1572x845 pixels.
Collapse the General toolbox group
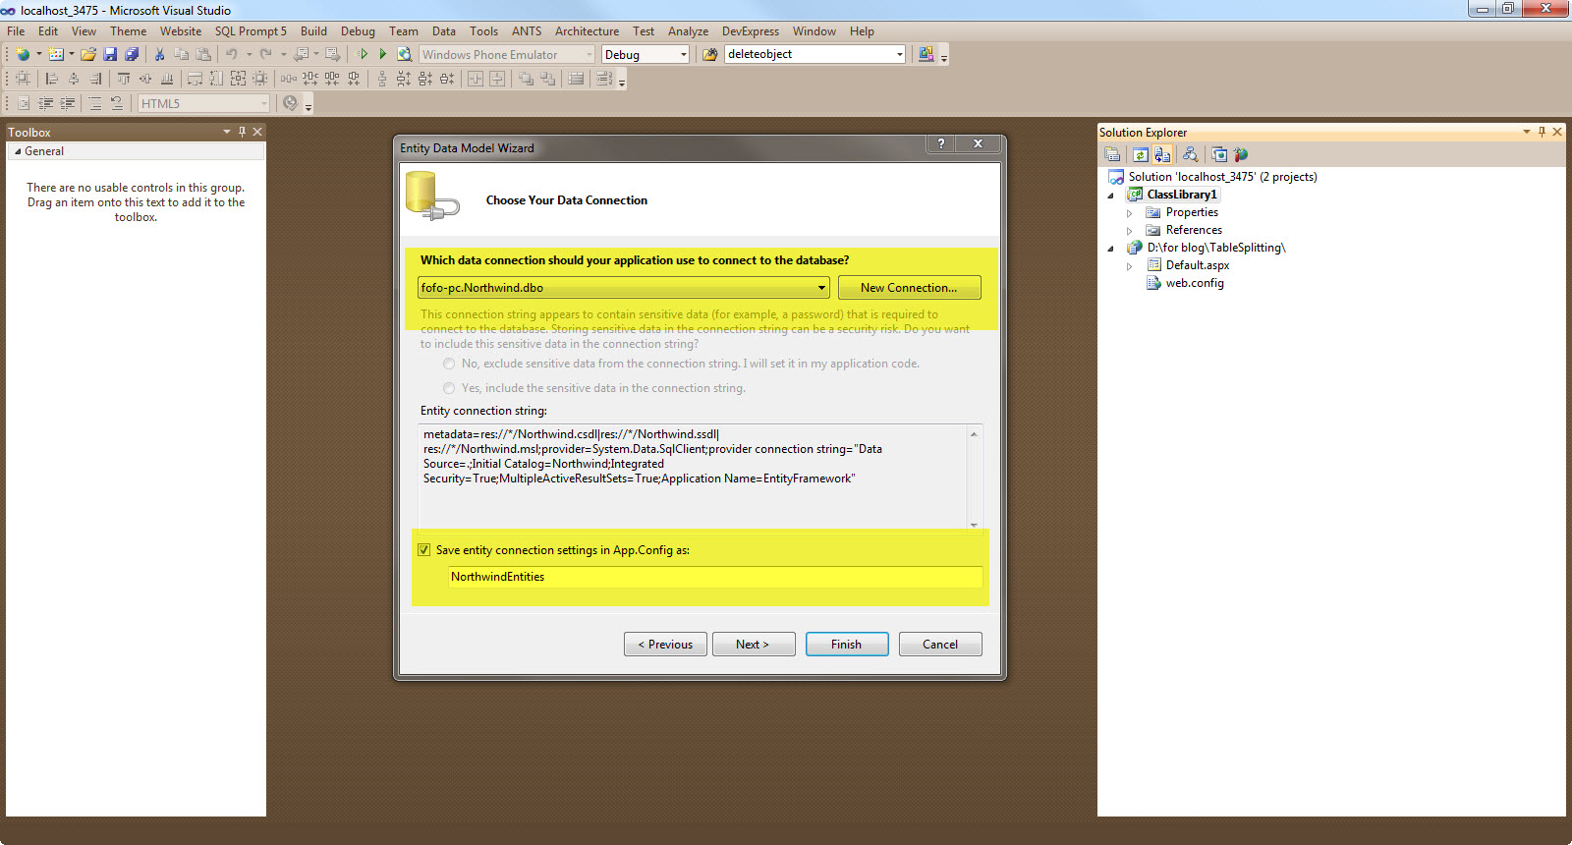[x=18, y=151]
